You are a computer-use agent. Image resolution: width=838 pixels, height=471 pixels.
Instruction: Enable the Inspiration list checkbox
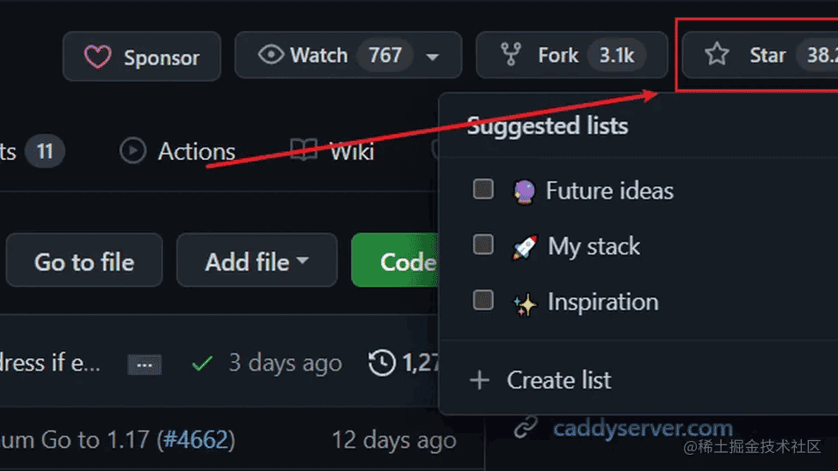click(x=484, y=301)
